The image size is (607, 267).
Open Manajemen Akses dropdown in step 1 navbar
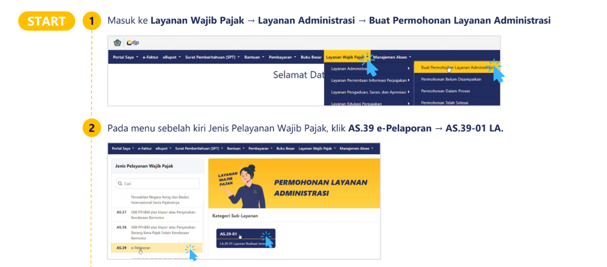click(392, 57)
